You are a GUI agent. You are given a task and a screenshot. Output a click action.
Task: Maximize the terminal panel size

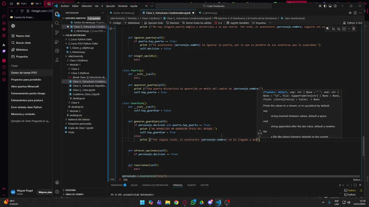[355, 185]
